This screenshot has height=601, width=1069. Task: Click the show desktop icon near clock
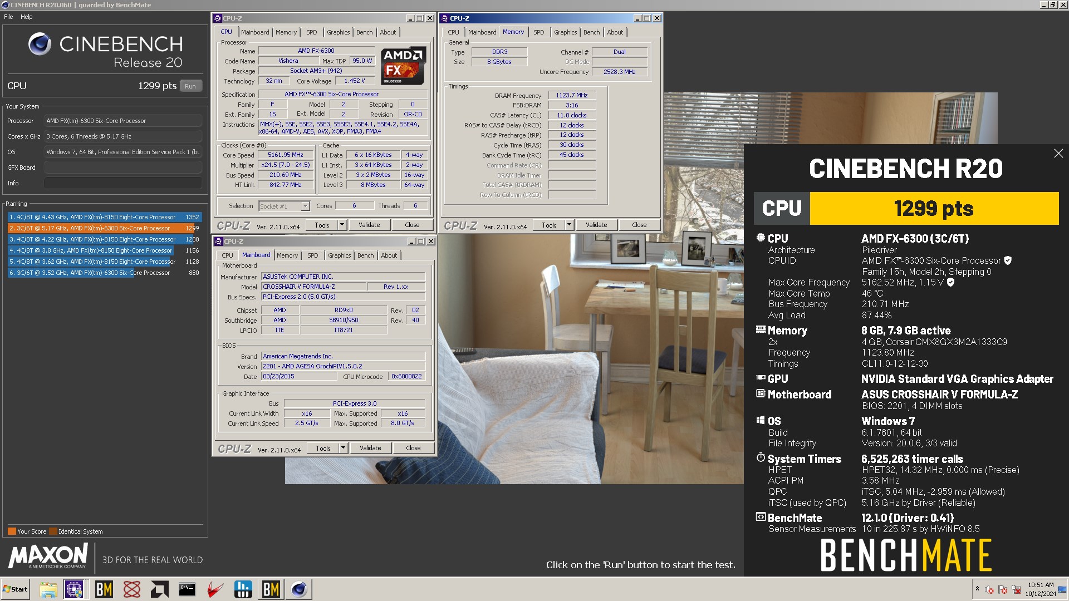1062,589
